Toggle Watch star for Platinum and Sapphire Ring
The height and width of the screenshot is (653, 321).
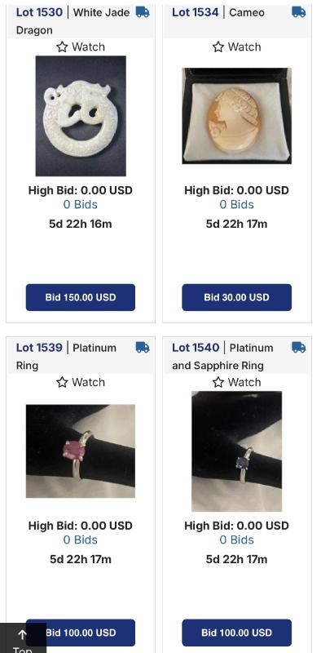point(218,382)
